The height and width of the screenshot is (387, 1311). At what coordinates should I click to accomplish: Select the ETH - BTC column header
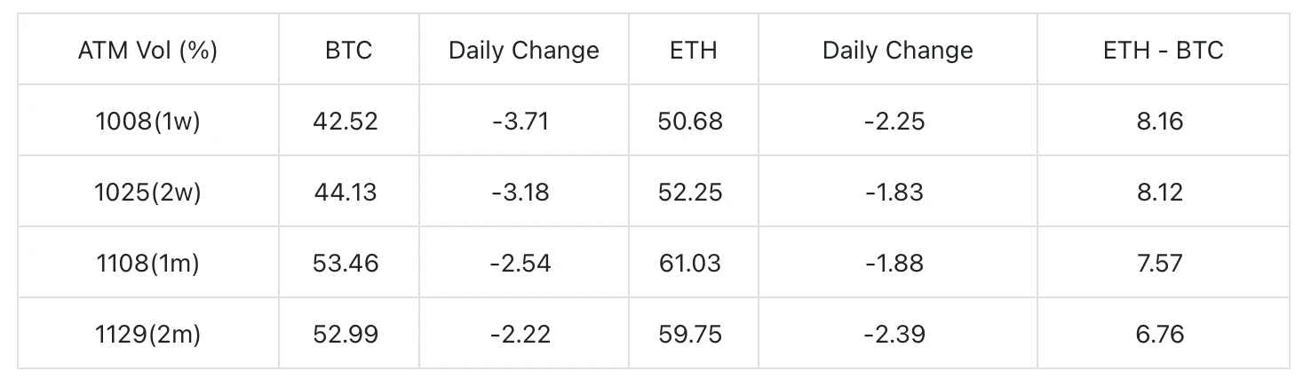click(x=1163, y=50)
